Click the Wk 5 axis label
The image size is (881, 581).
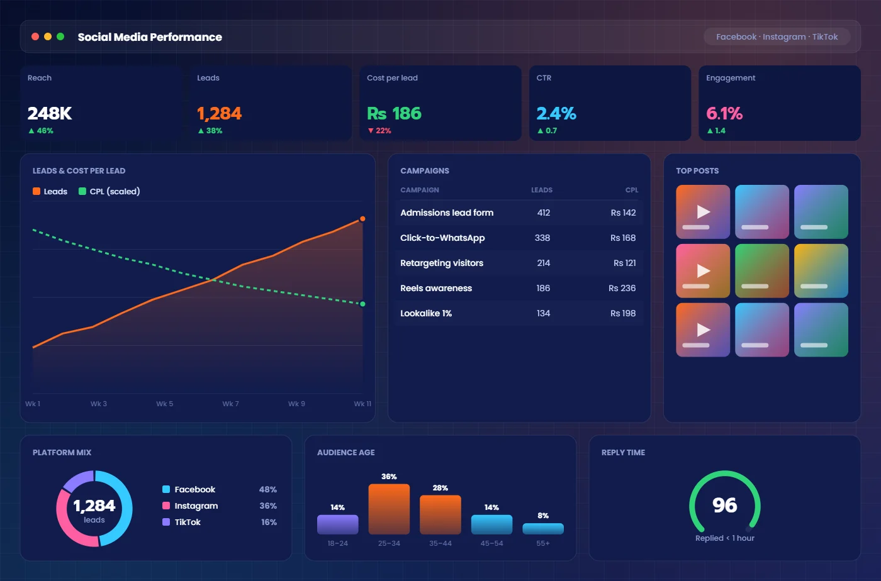tap(164, 404)
